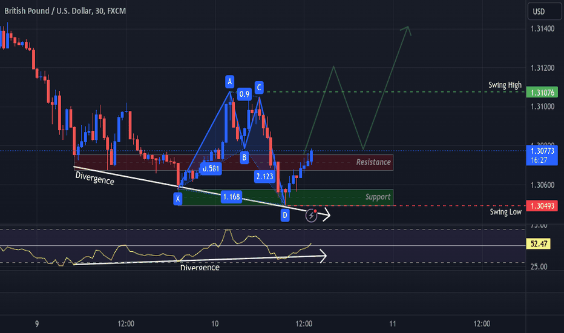Viewport: 564px width, 333px height.
Task: Click the RSI pane Divergence label
Action: click(200, 268)
